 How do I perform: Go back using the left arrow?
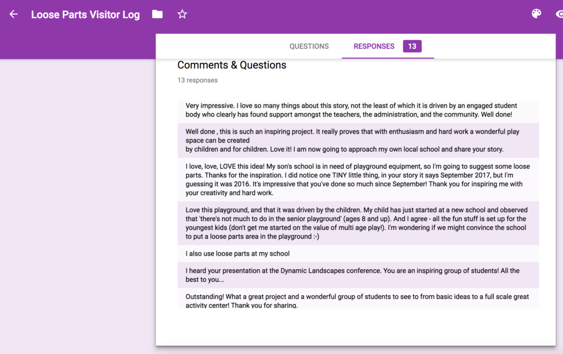click(14, 14)
